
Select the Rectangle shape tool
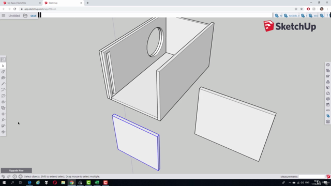3,96
